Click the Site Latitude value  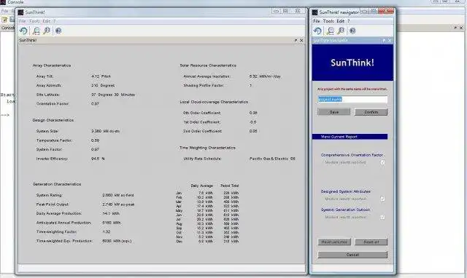[x=113, y=95]
